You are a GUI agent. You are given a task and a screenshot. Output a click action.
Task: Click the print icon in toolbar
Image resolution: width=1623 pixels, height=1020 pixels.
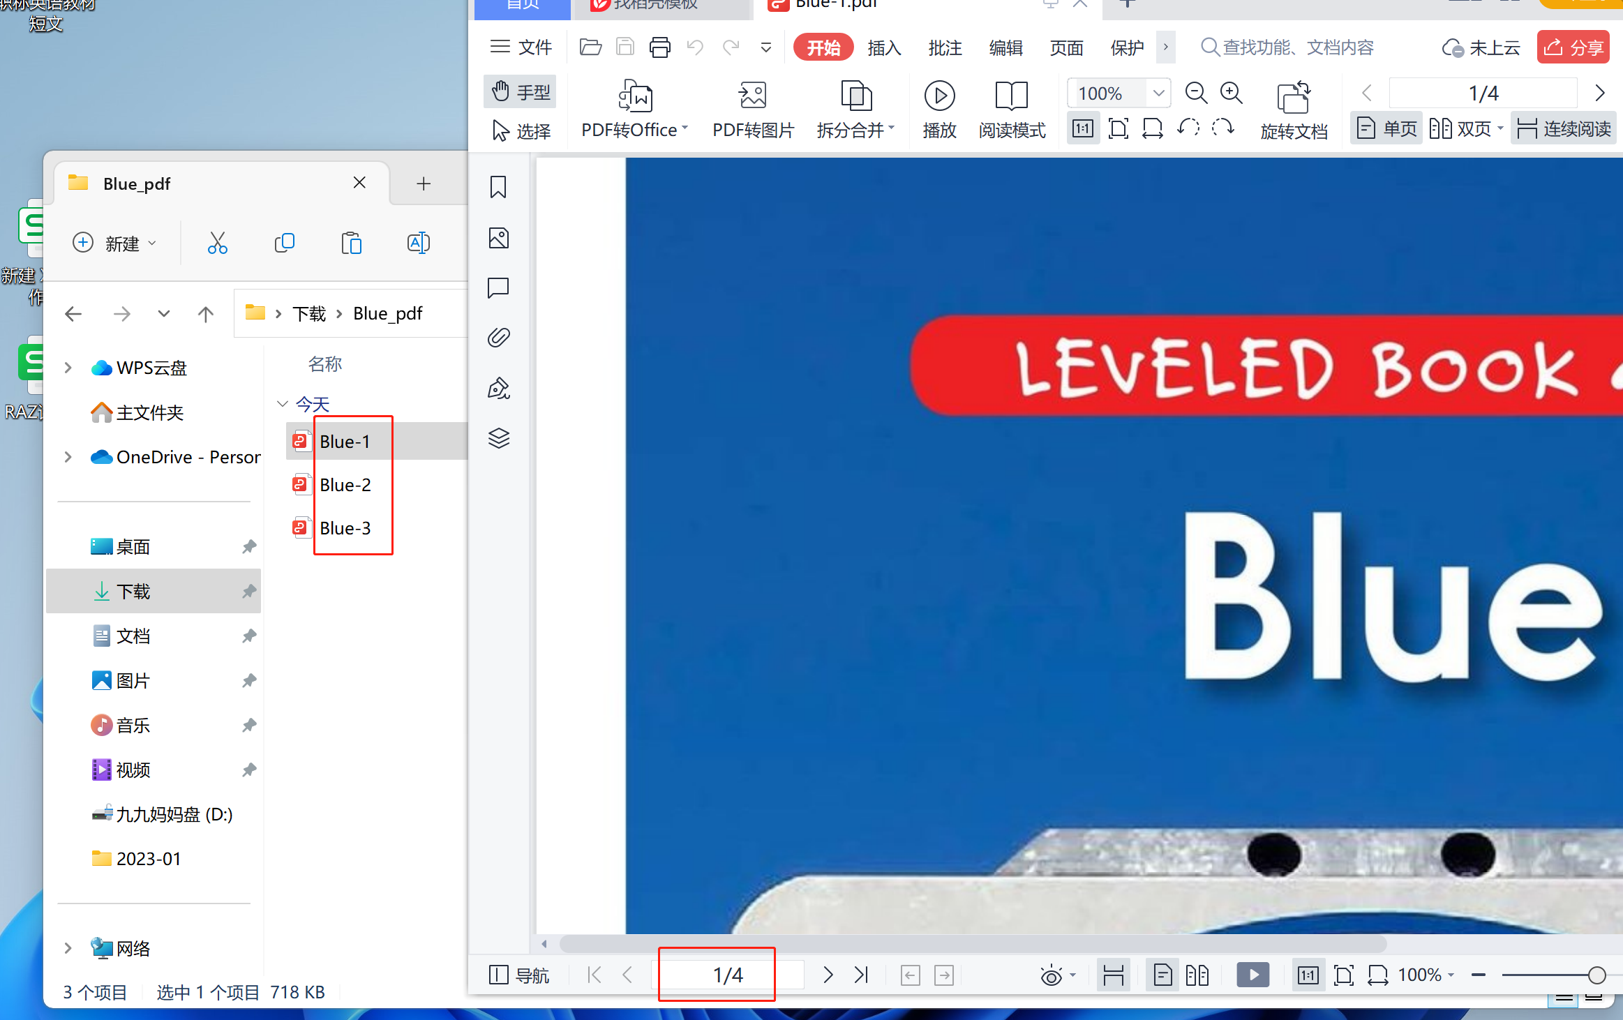(x=659, y=47)
